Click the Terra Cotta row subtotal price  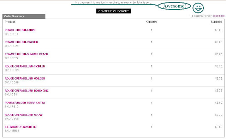coord(219,103)
